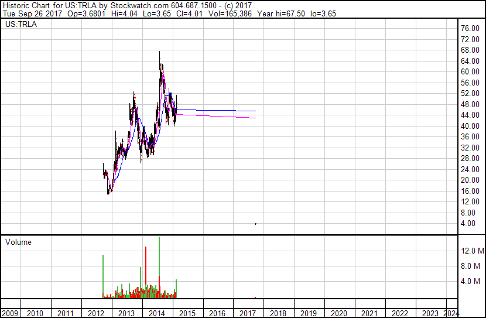Click the Stockwatch.com text in chart title
486x318 pixels.
(140, 6)
